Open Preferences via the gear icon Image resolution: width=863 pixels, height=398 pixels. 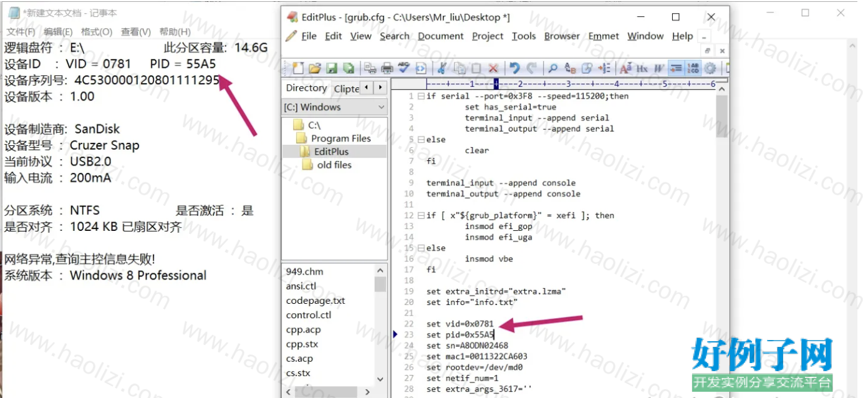[x=710, y=68]
